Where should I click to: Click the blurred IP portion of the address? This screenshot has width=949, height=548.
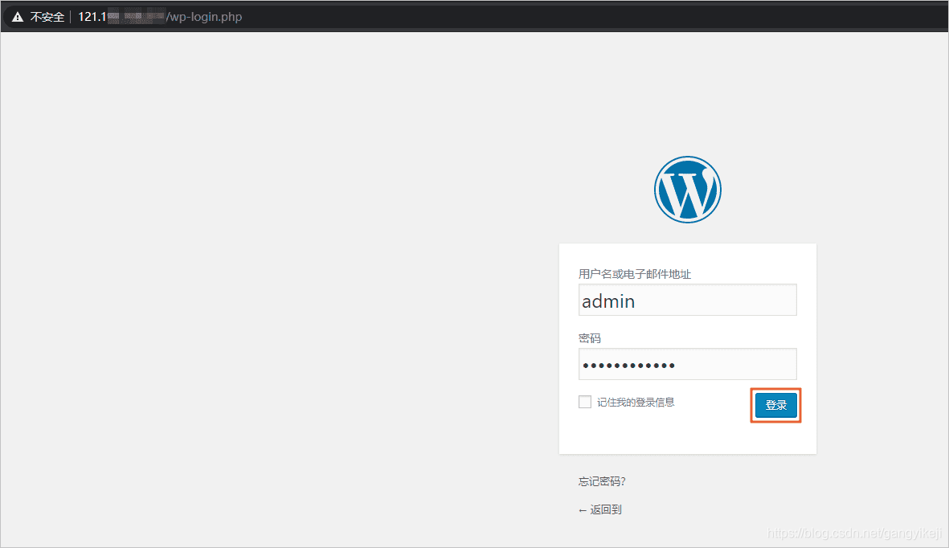point(136,17)
